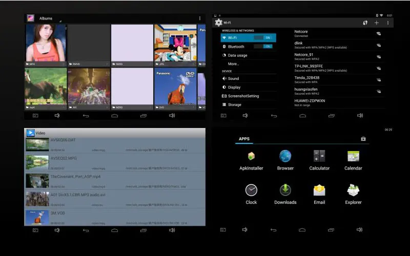Open ScreenshotSetting entry
The height and width of the screenshot is (256, 410).
click(249, 96)
